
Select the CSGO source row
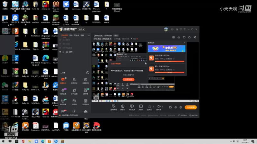[x=75, y=44]
